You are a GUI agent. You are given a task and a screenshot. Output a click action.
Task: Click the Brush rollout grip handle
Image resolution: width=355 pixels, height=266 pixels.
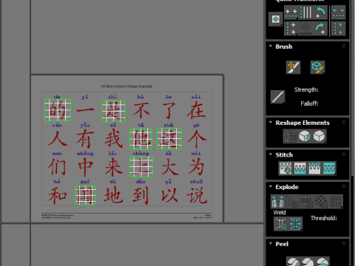344,46
